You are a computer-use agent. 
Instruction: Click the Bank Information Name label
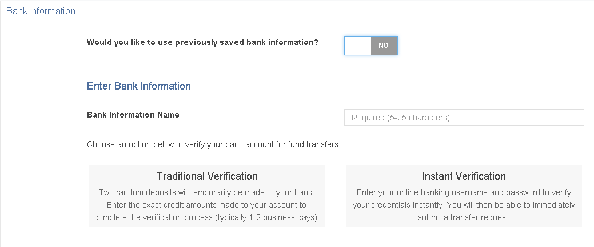pos(133,115)
